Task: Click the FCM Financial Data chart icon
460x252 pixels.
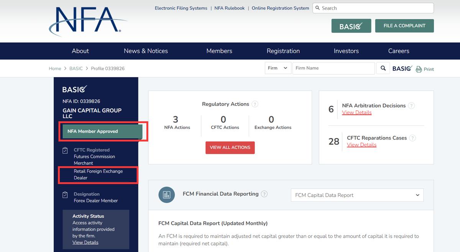Action: click(166, 195)
